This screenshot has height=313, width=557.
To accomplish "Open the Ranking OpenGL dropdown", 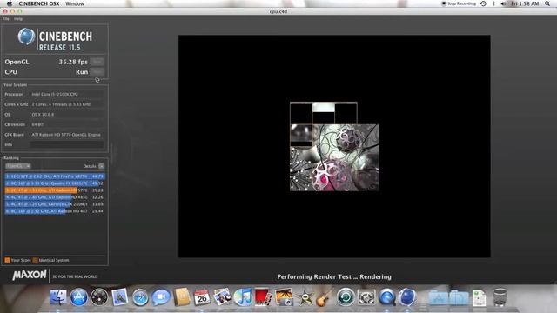I will 18,166.
